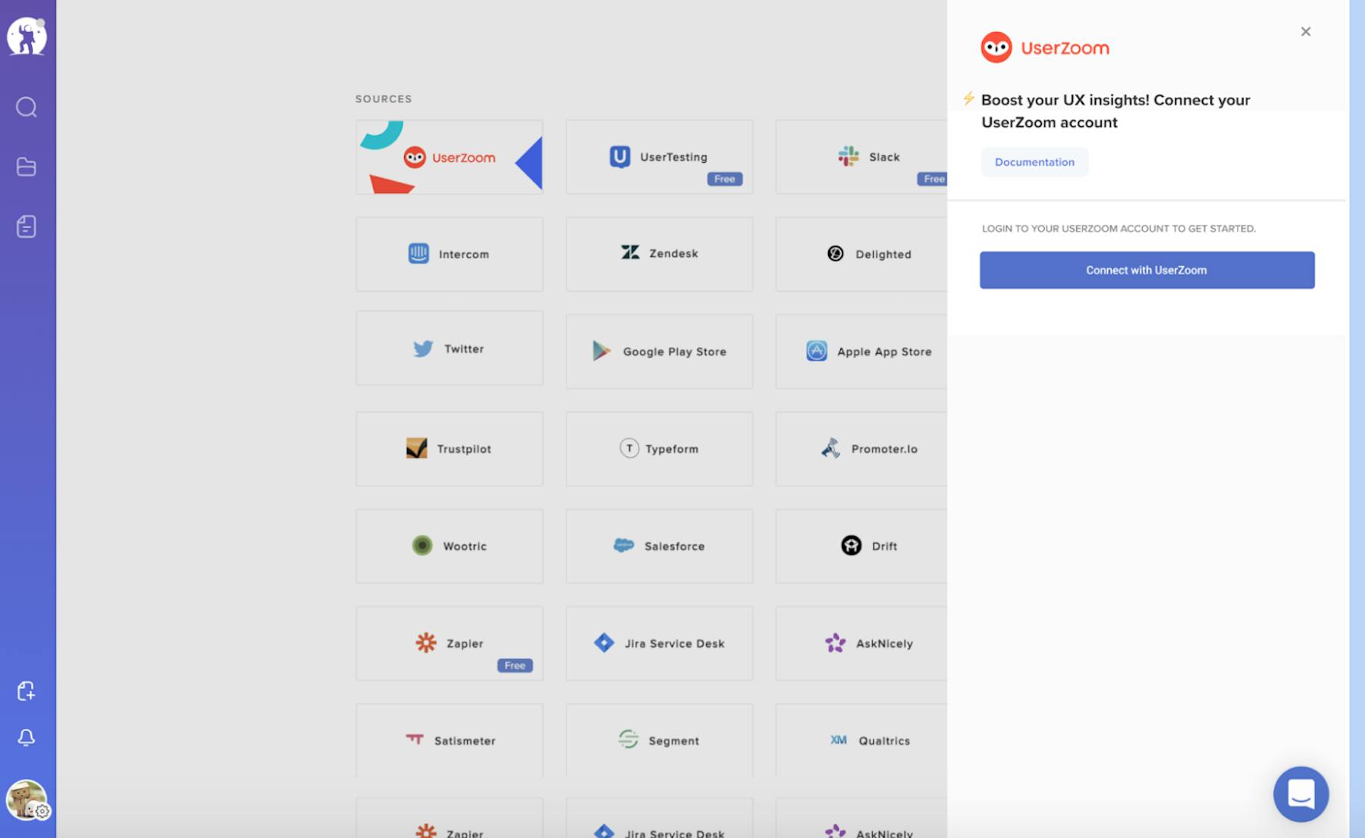Image resolution: width=1365 pixels, height=838 pixels.
Task: Select the Intercom source card
Action: click(x=450, y=254)
